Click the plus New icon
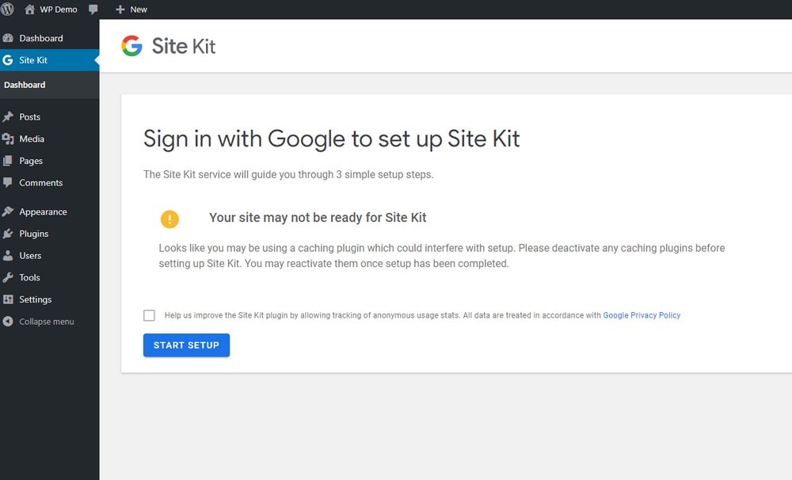The image size is (792, 480). pos(120,9)
